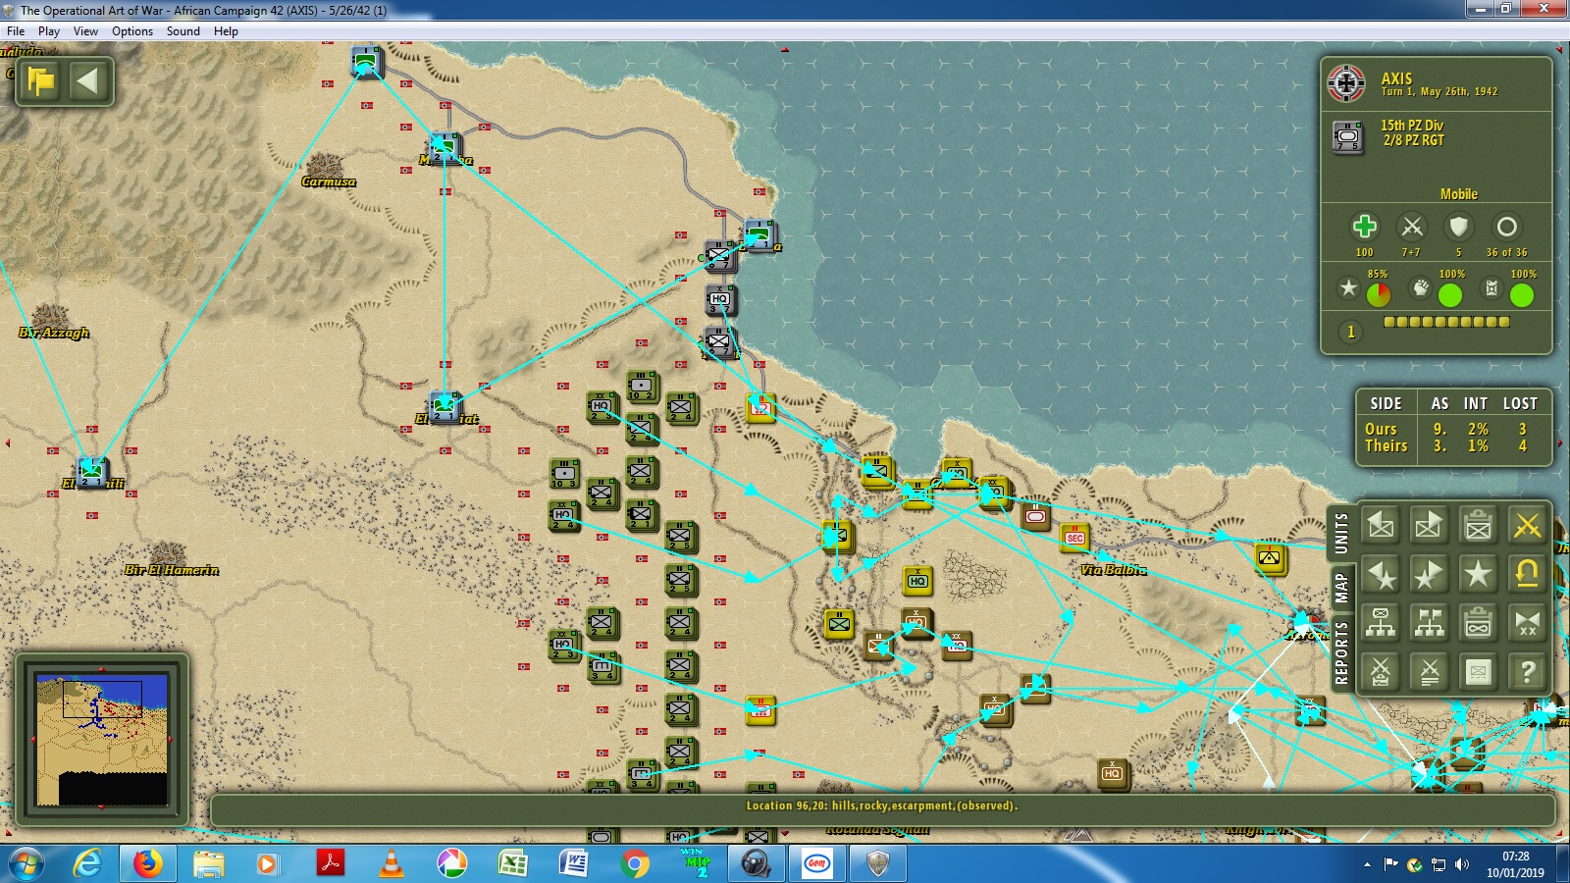Open the question mark help icon
The width and height of the screenshot is (1570, 883).
(x=1527, y=672)
